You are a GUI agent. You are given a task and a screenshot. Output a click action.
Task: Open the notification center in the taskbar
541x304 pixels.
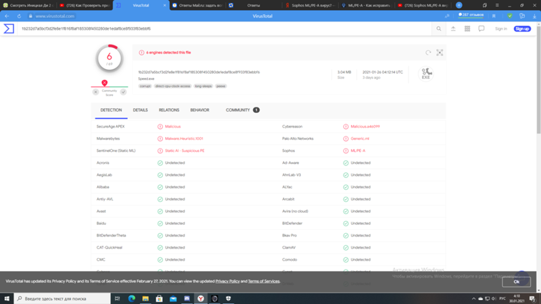pos(532,299)
